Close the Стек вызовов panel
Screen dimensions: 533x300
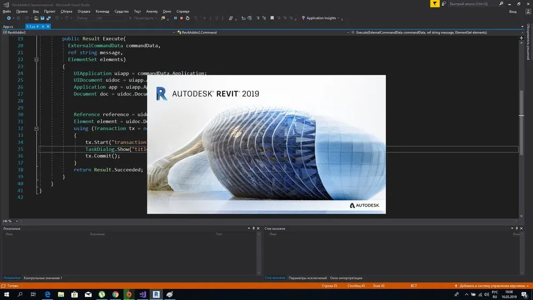tap(521, 228)
